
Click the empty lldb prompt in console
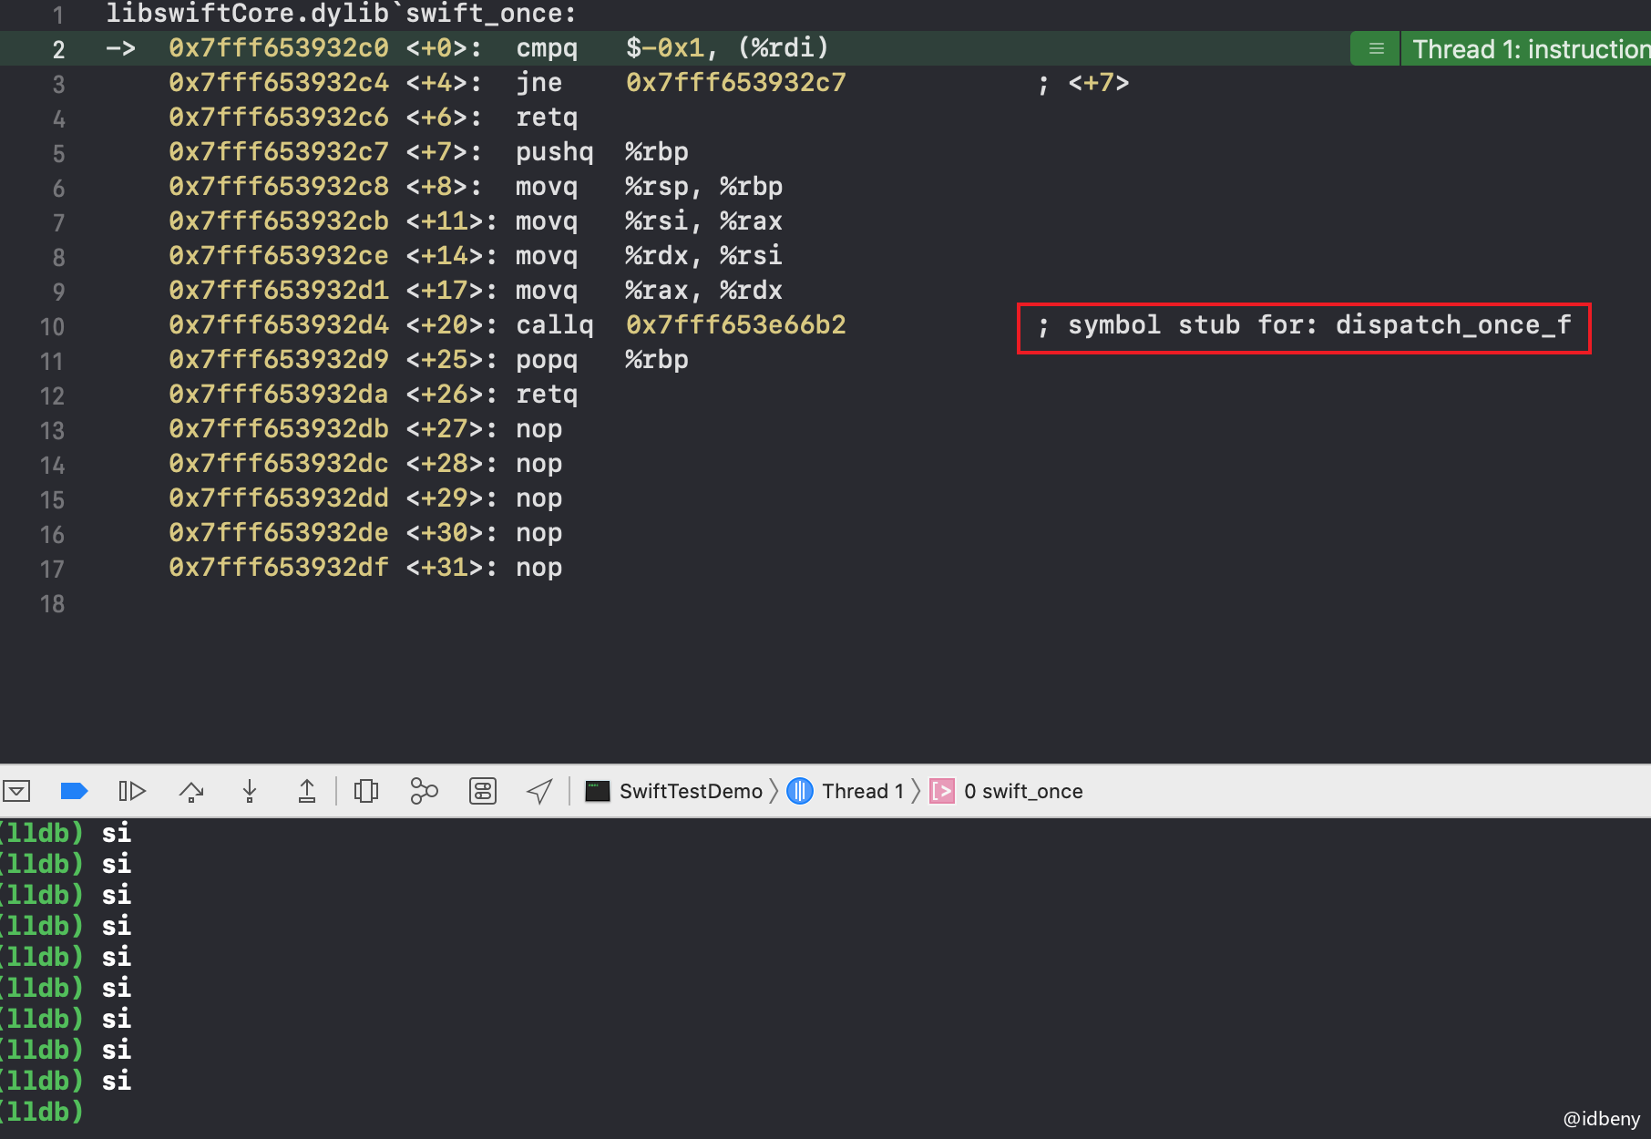[x=42, y=1112]
